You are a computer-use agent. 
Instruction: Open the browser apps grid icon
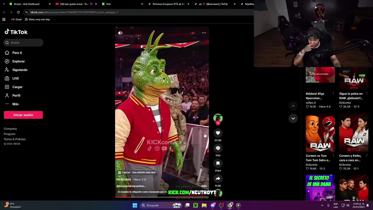4,20
